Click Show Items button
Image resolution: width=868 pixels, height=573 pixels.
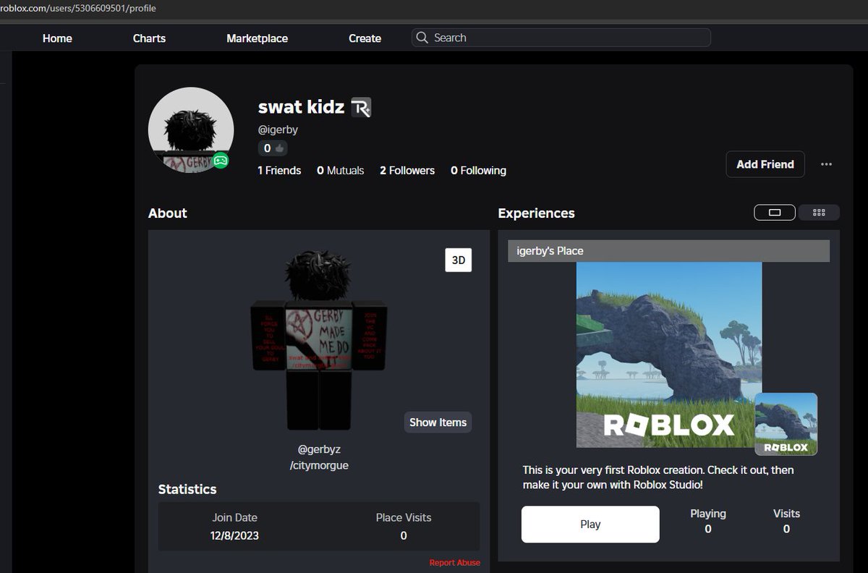point(438,423)
